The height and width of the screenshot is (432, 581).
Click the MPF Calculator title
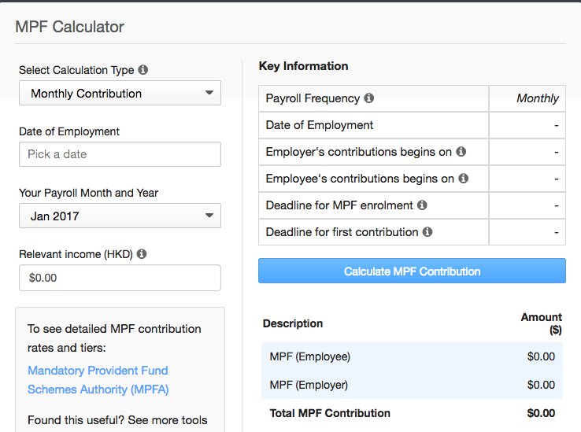coord(69,27)
